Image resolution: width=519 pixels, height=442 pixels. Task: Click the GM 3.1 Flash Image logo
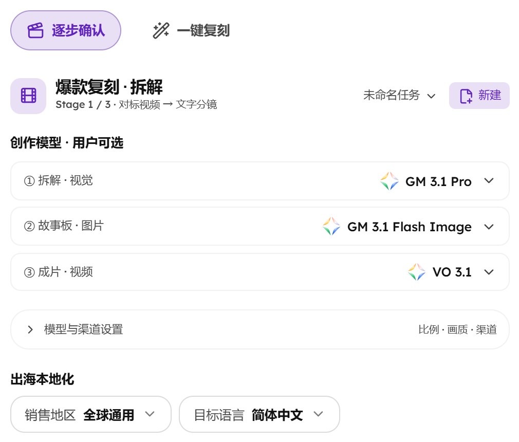[x=331, y=227]
